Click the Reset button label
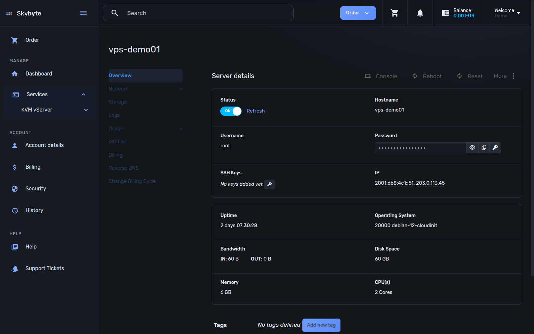534x334 pixels. click(x=475, y=76)
